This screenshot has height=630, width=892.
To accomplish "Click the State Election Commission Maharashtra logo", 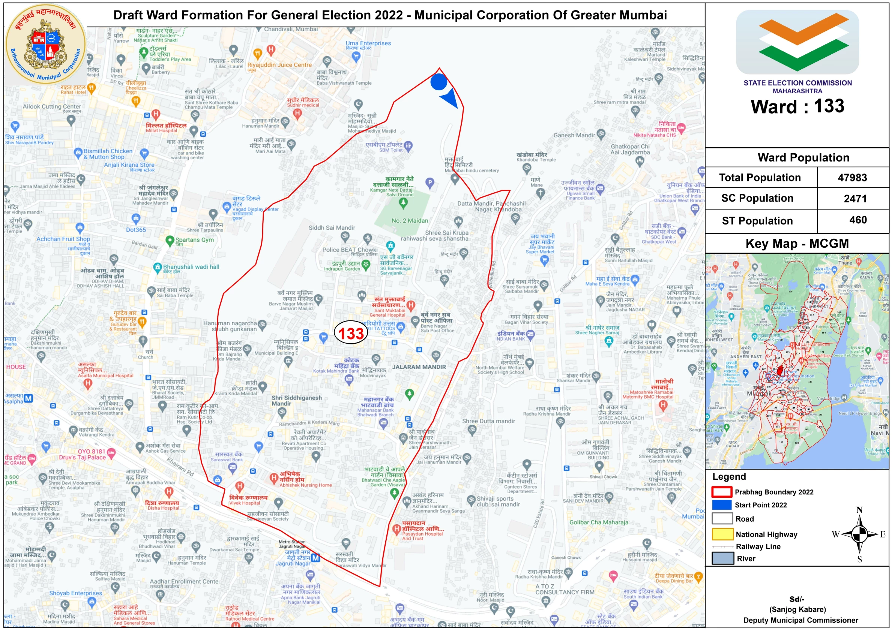I will click(797, 43).
